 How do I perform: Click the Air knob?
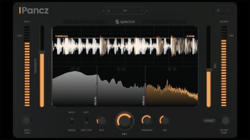click(164, 120)
